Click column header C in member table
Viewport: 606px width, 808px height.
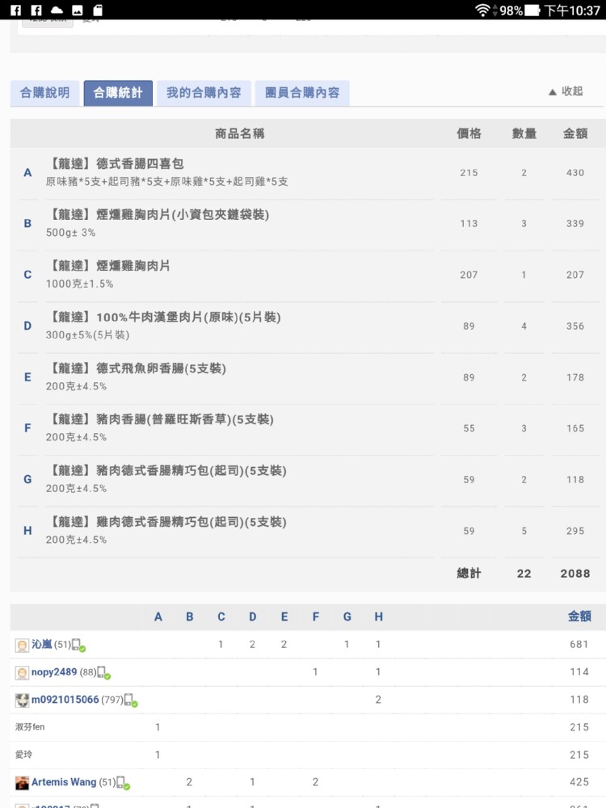221,617
